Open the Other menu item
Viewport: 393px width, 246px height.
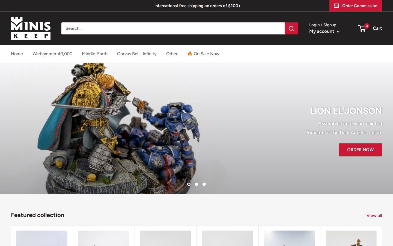(172, 54)
